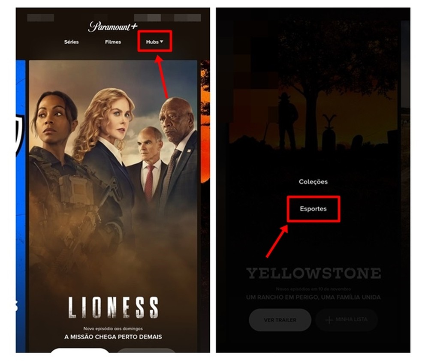422x361 pixels.
Task: Select Coleções from the Hubs menu
Action: 313,182
